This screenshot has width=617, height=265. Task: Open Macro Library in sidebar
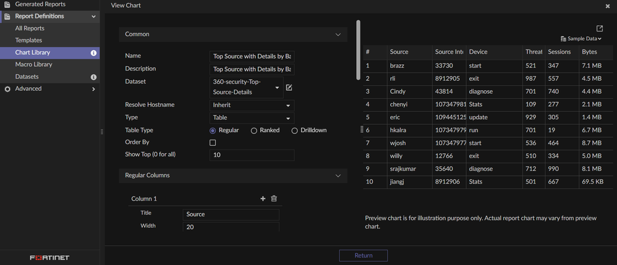click(x=33, y=65)
